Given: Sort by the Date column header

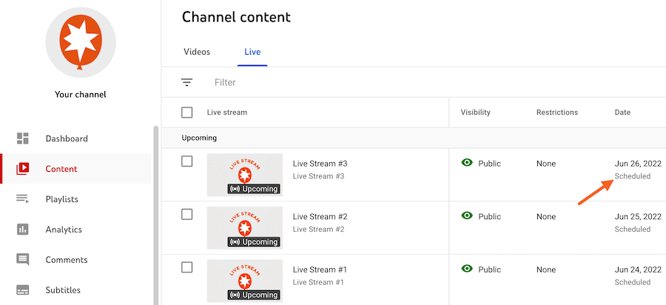Looking at the screenshot, I should click(x=622, y=113).
